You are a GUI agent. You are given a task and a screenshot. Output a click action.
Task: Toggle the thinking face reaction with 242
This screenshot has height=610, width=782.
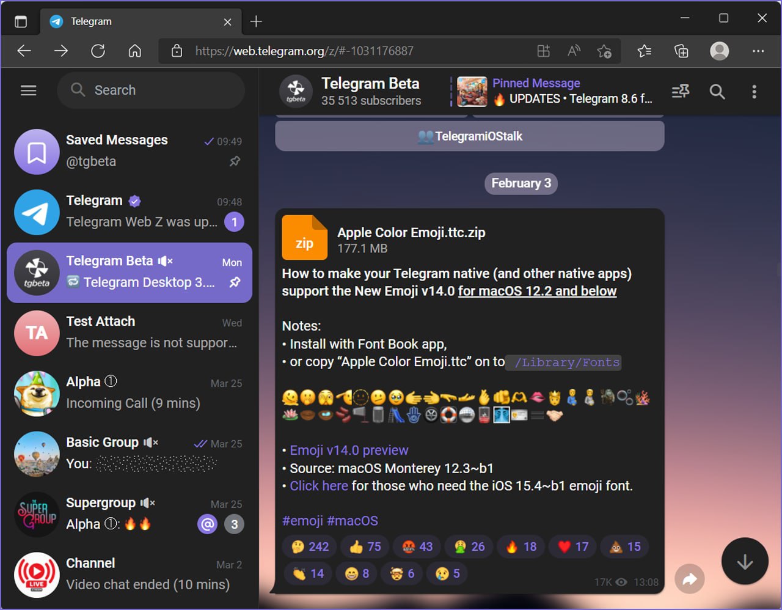point(310,546)
